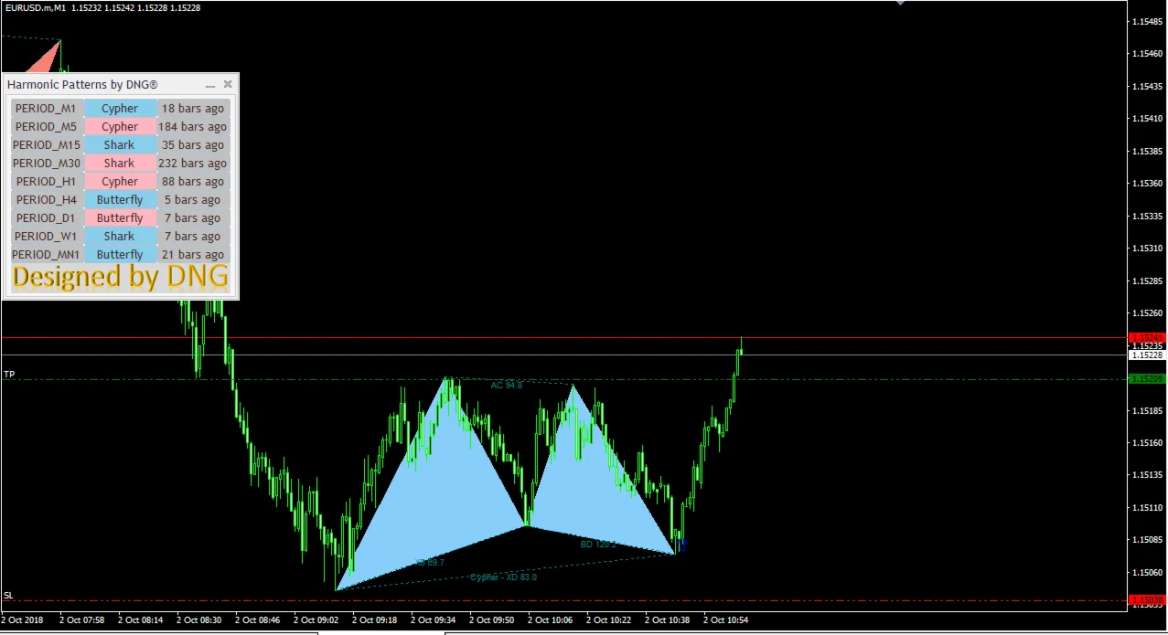Click the blue arrow marker at pattern point D
Screen dimensions: 1168x635
click(x=682, y=545)
